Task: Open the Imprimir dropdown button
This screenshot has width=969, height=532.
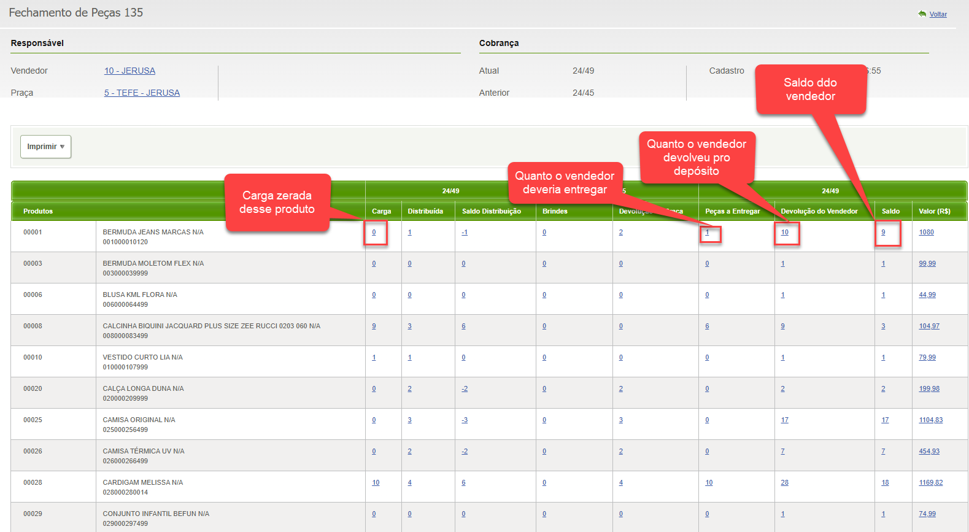Action: [x=46, y=147]
